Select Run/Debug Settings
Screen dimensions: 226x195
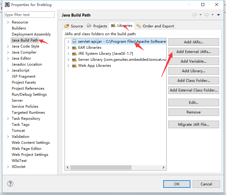(29, 94)
